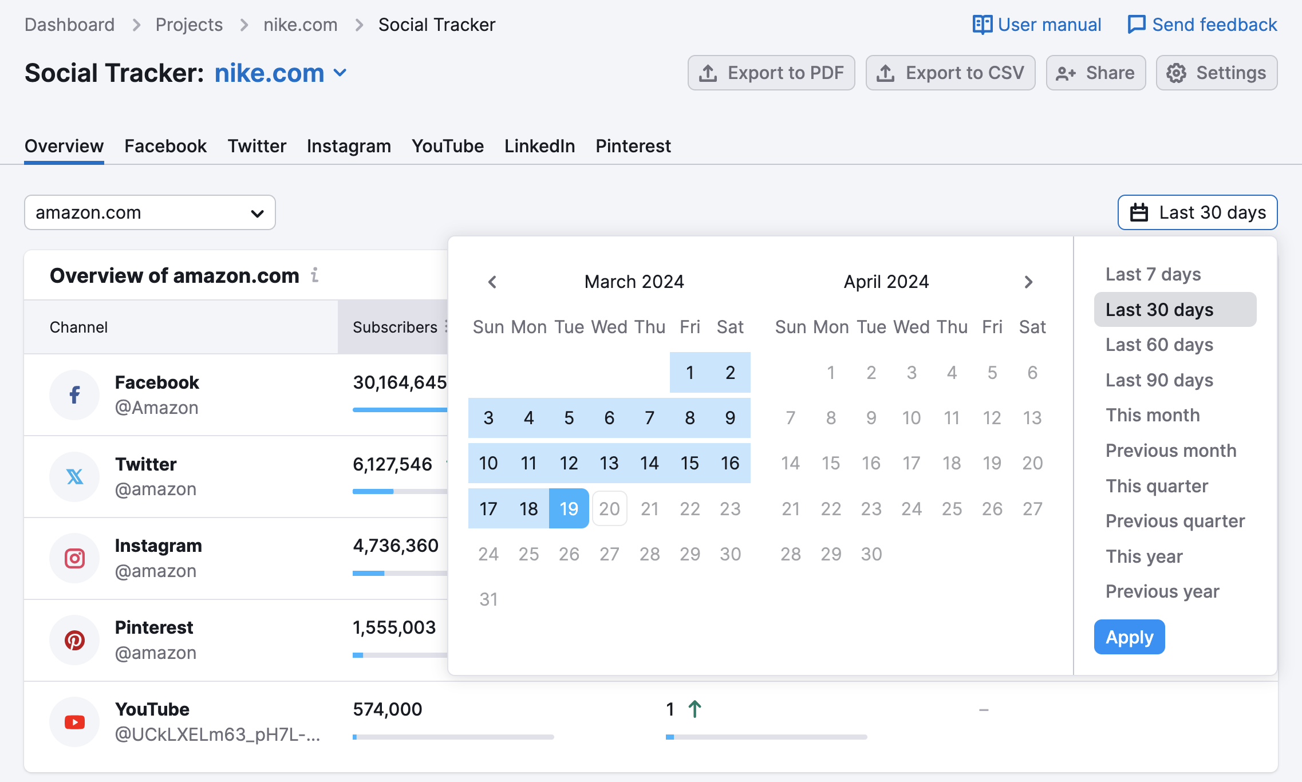Click the Twitter X channel logo icon
1302x782 pixels.
pyautogui.click(x=74, y=476)
